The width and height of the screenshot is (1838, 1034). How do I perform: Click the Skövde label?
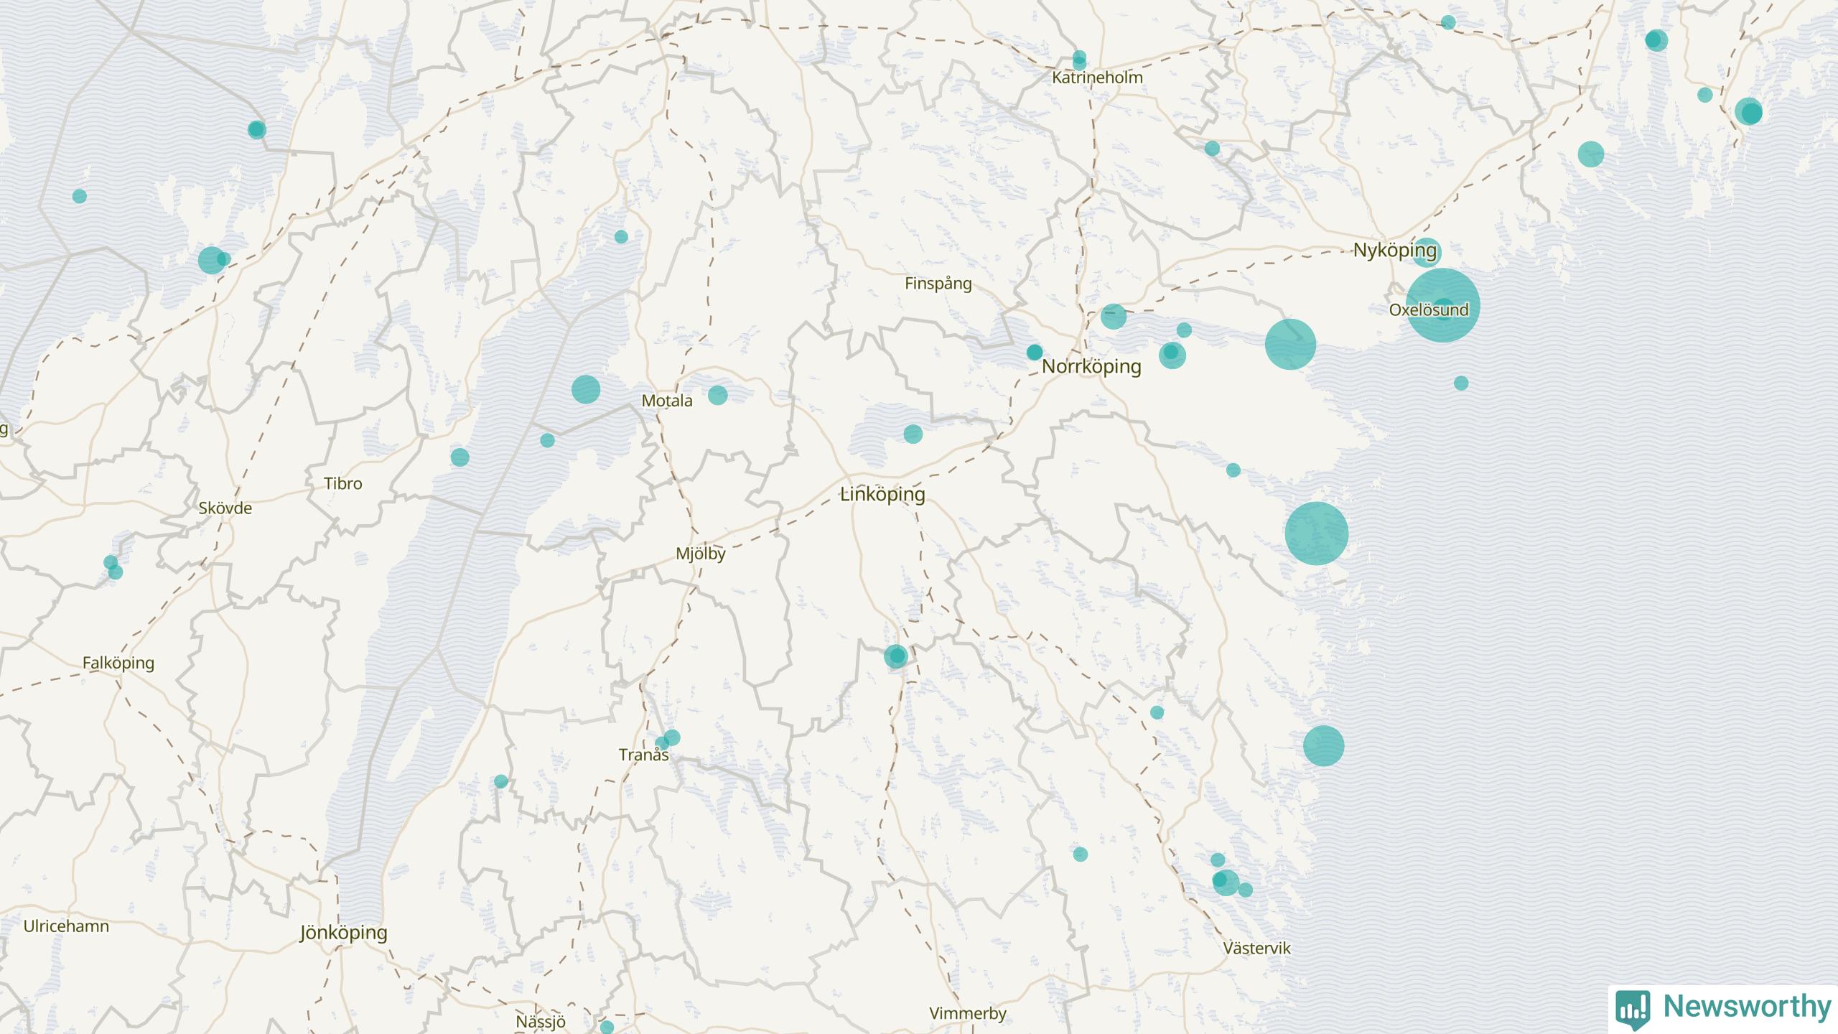(x=225, y=508)
